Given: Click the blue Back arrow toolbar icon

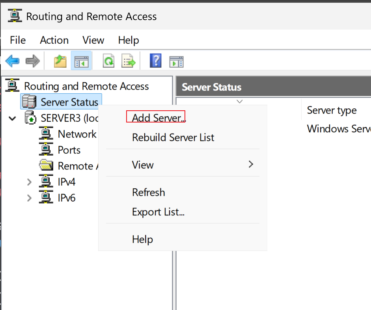Looking at the screenshot, I should click(12, 61).
